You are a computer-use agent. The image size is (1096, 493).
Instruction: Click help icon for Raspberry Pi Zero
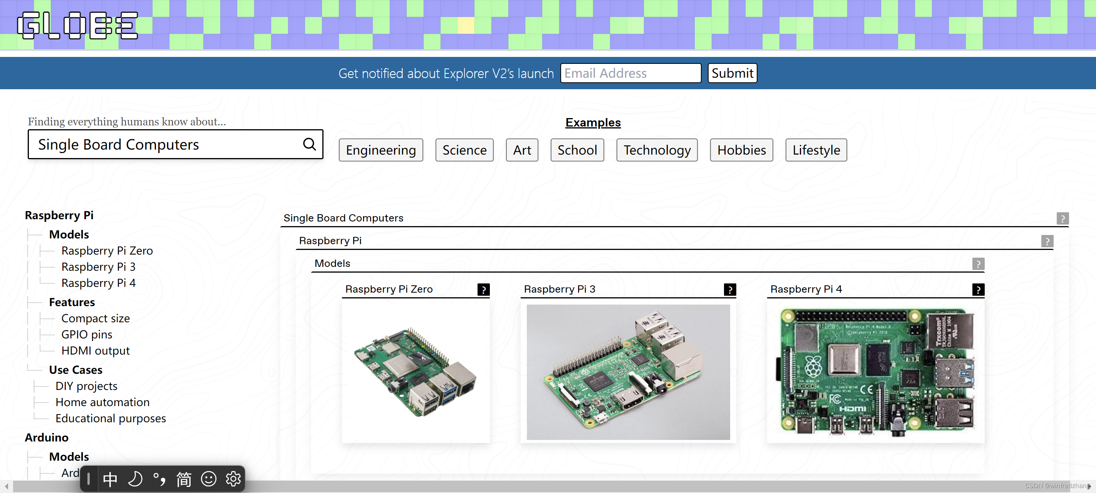(483, 290)
